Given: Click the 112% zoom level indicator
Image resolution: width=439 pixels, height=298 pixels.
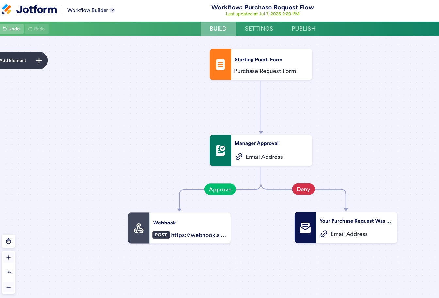Looking at the screenshot, I should coord(8,272).
